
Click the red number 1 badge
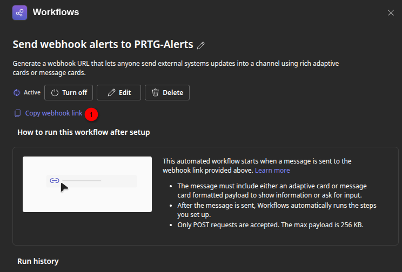[x=91, y=114]
